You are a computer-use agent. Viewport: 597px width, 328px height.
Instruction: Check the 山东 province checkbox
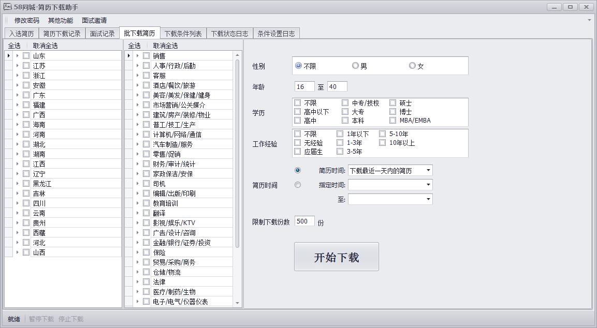point(26,56)
